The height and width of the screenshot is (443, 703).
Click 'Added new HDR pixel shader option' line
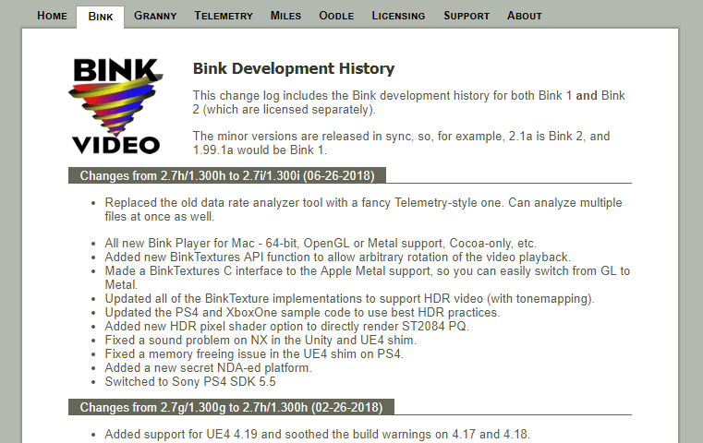(x=287, y=327)
